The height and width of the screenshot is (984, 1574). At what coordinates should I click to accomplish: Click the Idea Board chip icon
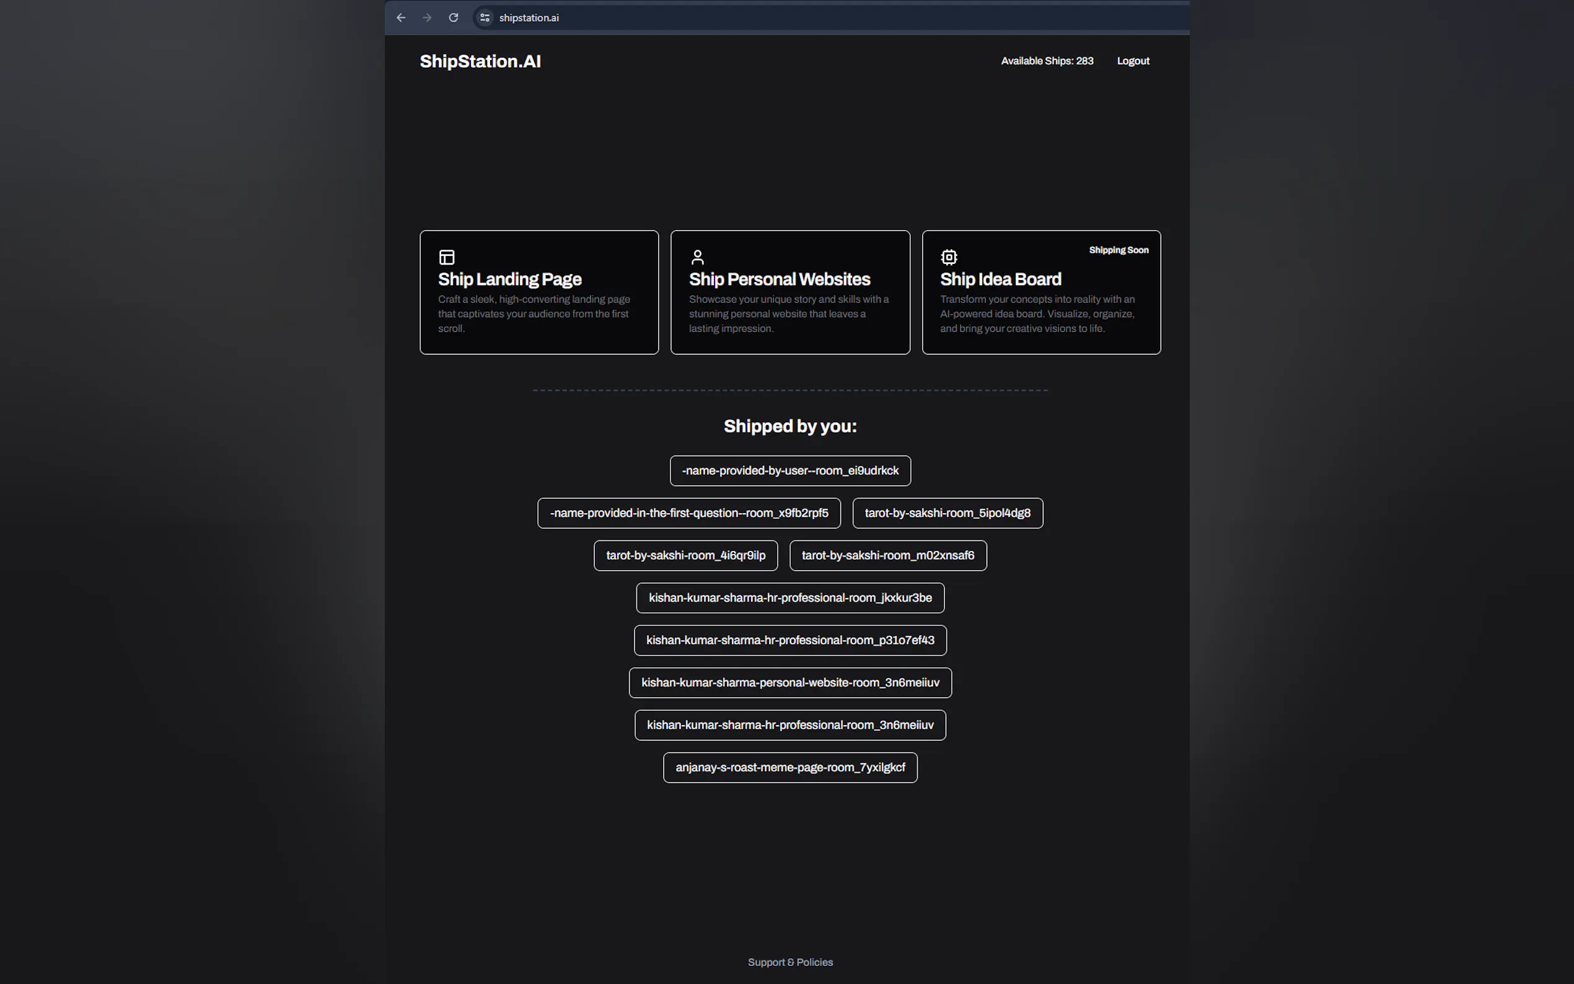point(949,257)
